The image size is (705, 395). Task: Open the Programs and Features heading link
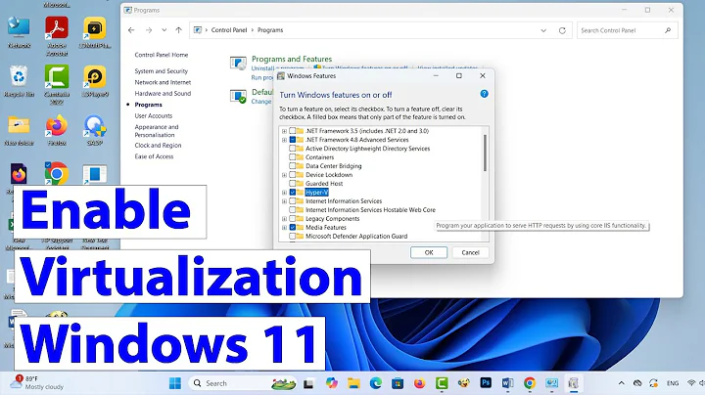pyautogui.click(x=292, y=59)
